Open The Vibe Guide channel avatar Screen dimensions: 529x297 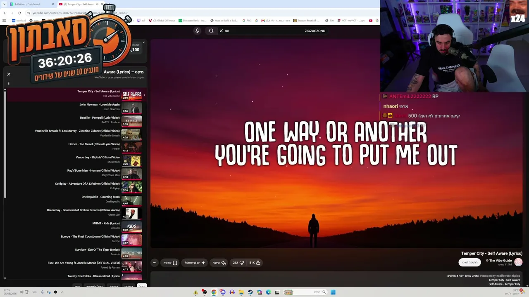click(518, 262)
